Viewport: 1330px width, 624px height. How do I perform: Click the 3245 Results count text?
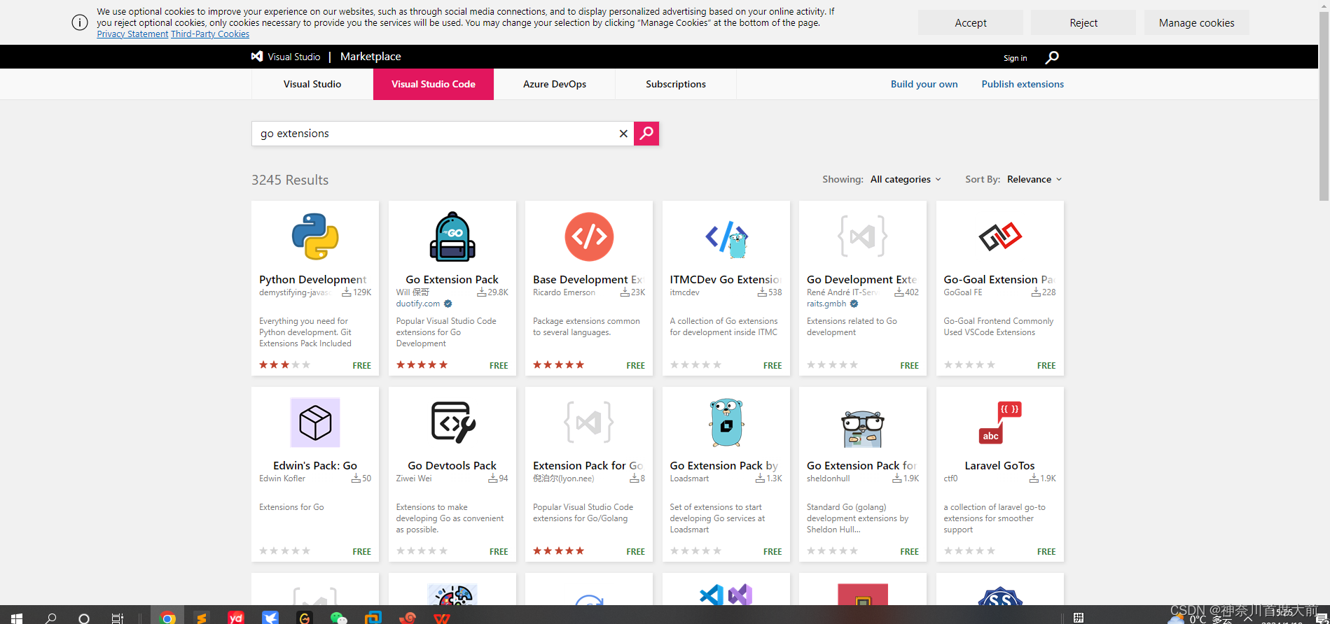(290, 180)
